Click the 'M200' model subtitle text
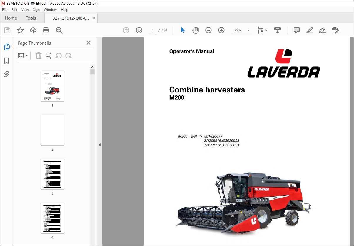Image resolution: width=354 pixels, height=246 pixels. 177,98
